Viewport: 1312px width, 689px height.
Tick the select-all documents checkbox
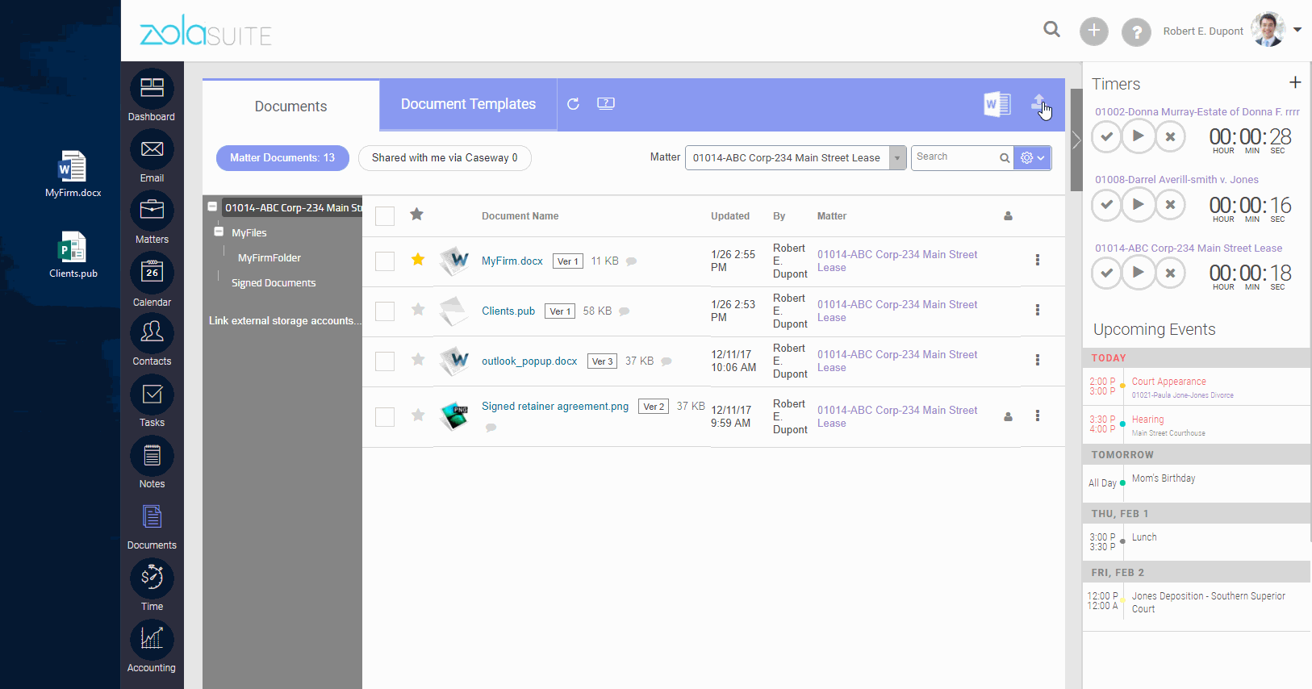click(x=385, y=216)
